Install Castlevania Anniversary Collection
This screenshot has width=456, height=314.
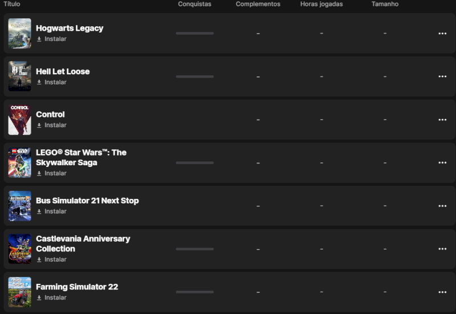click(55, 259)
